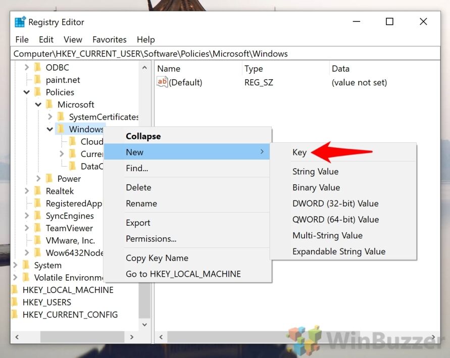Collapse the Microsoft key chevron

38,105
